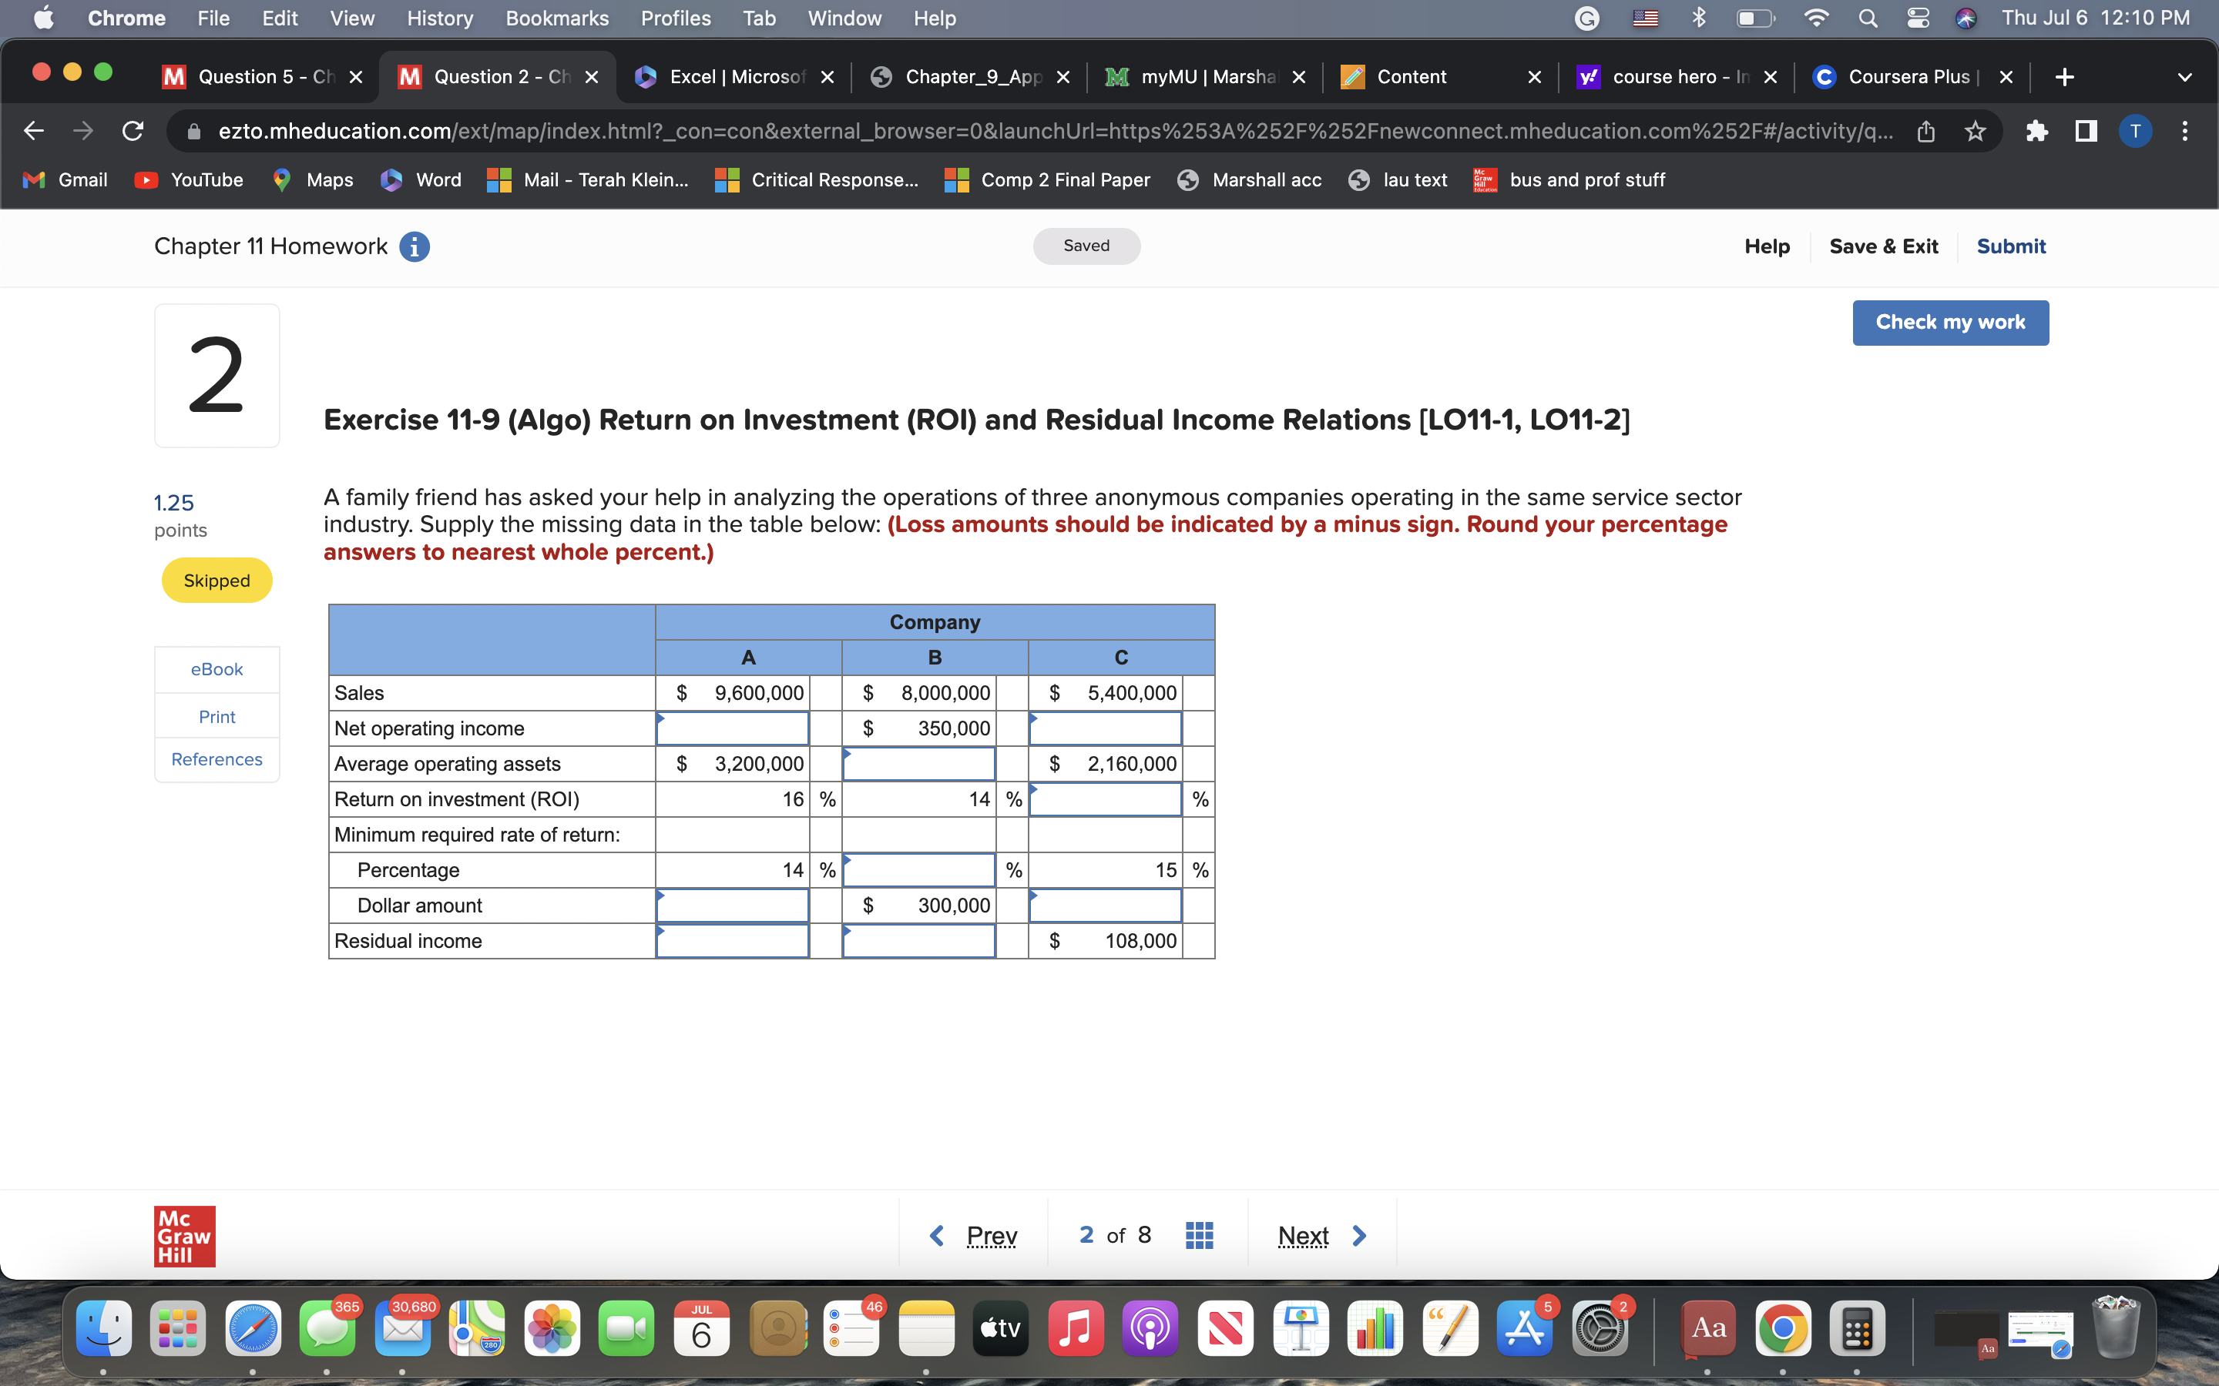
Task: Click Next to go to question 3
Action: click(1302, 1235)
